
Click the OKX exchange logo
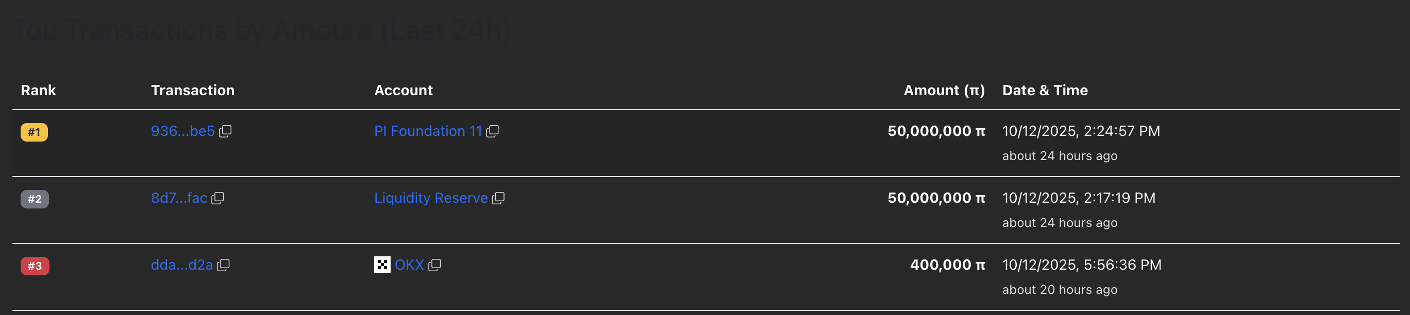[382, 265]
